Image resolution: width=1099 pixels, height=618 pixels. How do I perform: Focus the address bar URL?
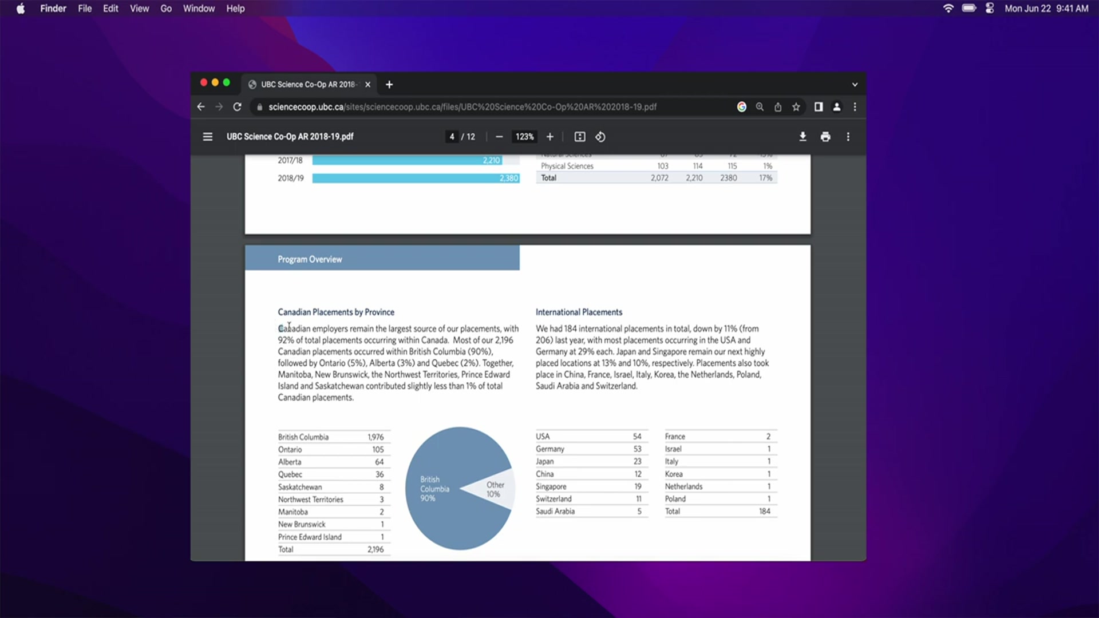462,107
